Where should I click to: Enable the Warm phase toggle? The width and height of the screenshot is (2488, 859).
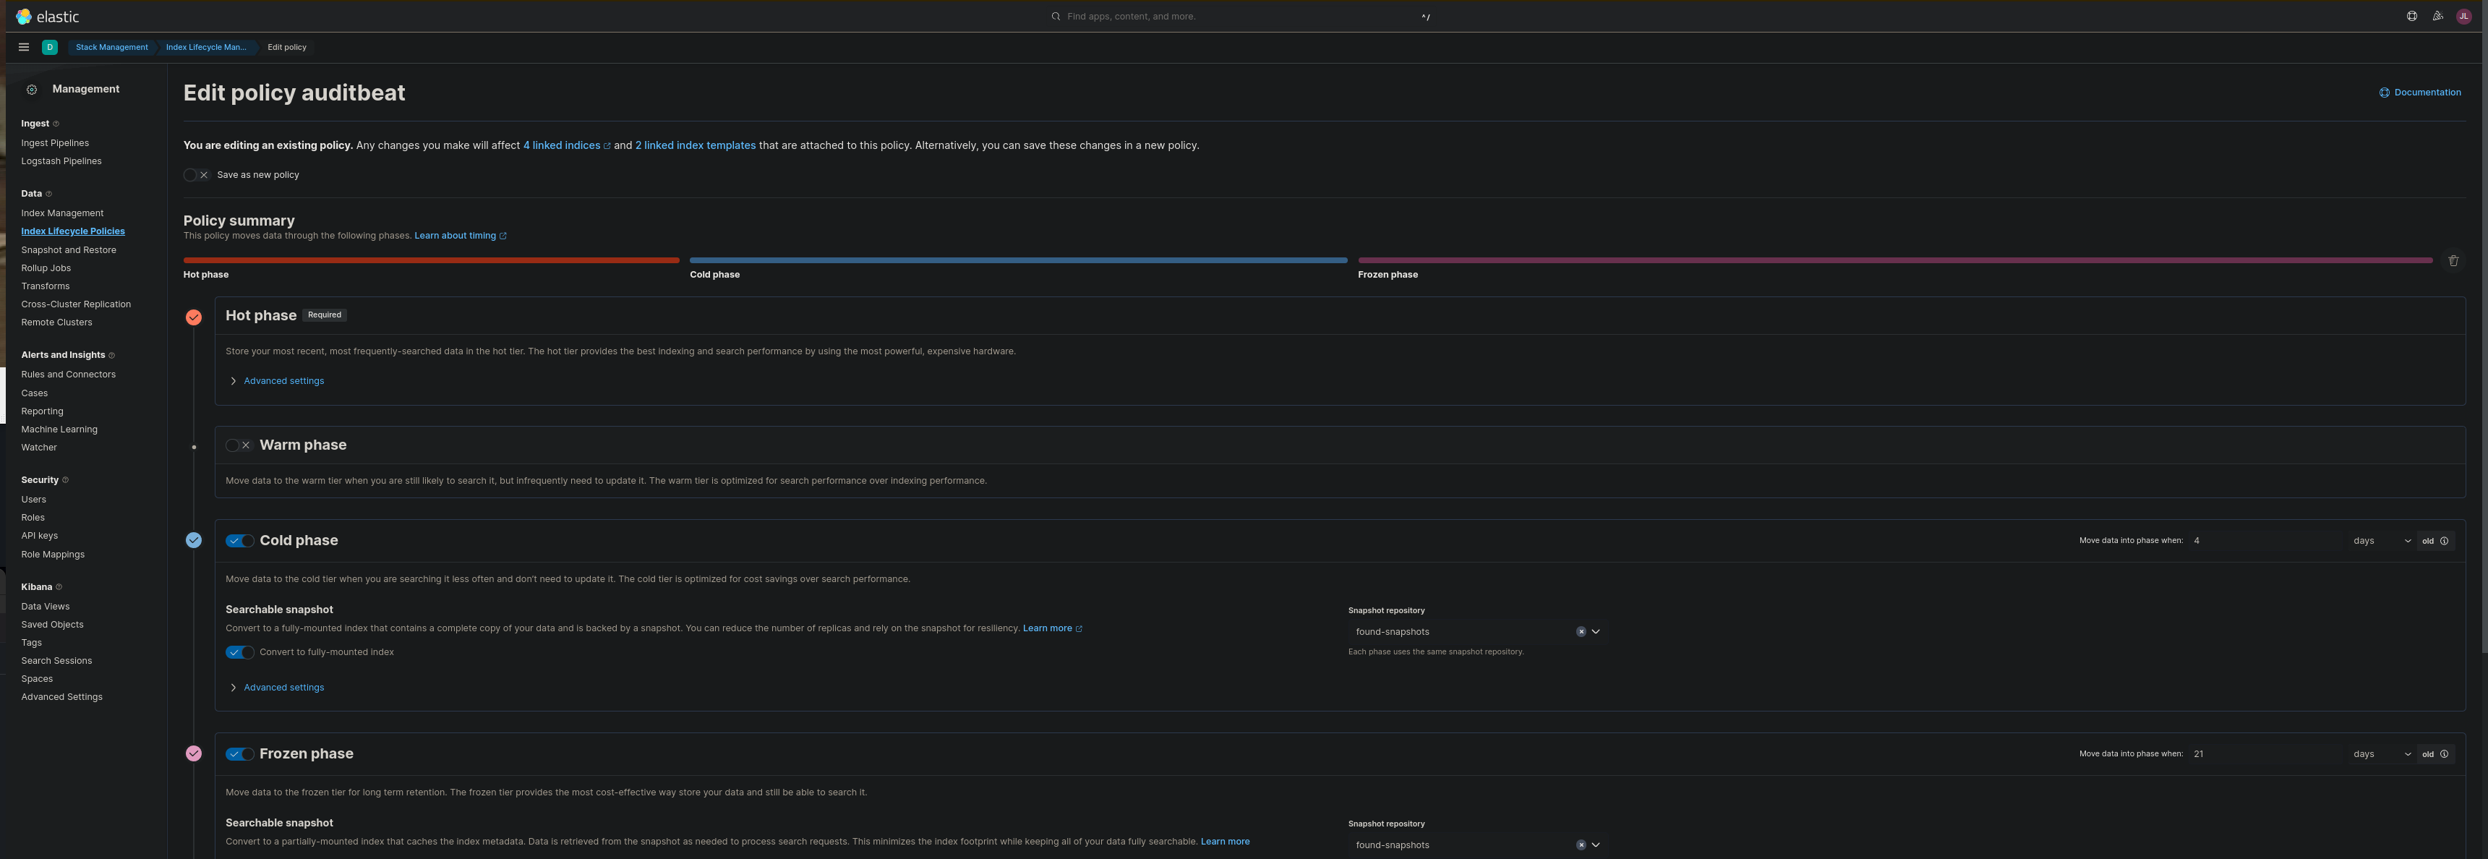coord(239,445)
